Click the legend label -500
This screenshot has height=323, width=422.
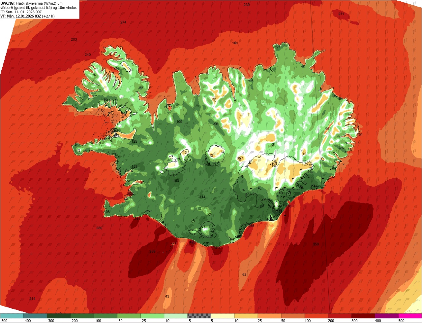[4, 320]
